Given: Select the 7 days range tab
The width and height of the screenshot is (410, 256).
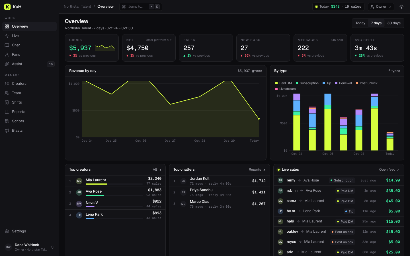Looking at the screenshot, I should pyautogui.click(x=376, y=23).
